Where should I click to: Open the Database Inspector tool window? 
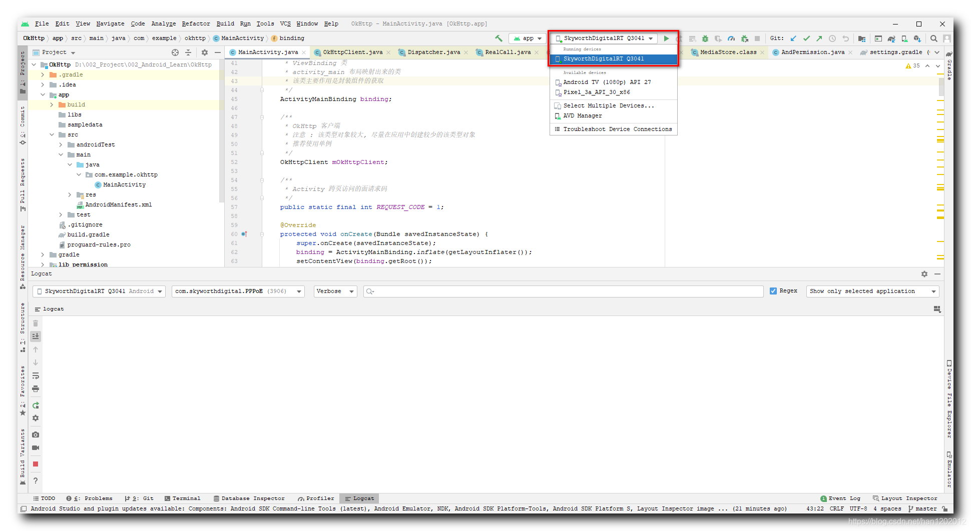tap(249, 498)
